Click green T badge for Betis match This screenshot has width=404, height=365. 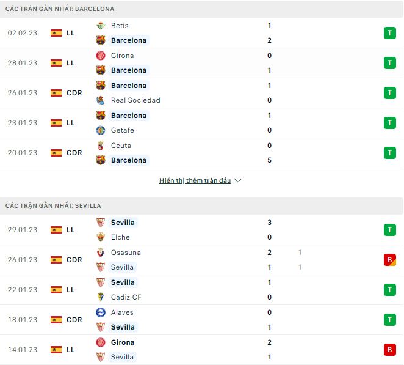389,33
